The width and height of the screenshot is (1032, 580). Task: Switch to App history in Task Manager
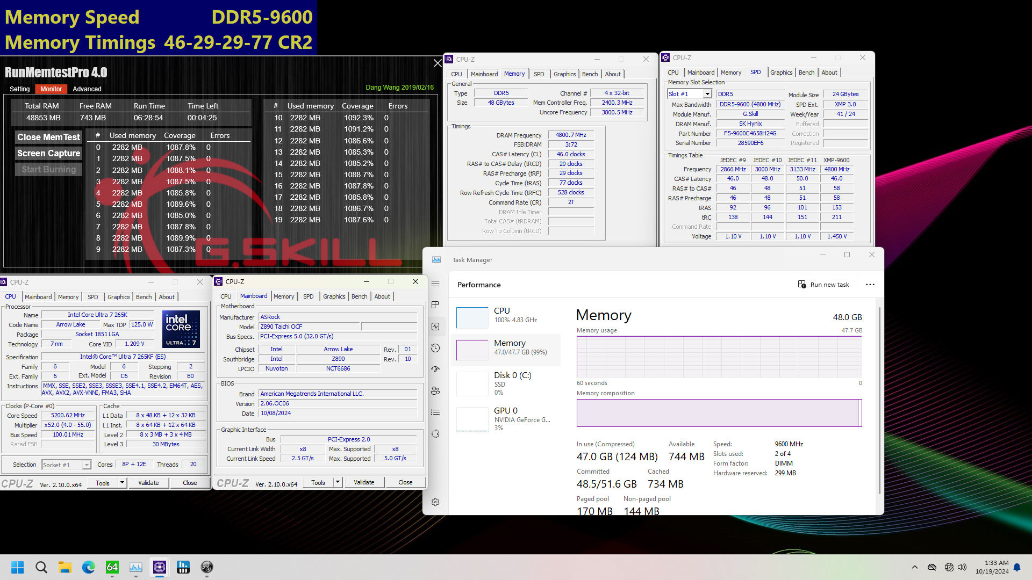[435, 348]
